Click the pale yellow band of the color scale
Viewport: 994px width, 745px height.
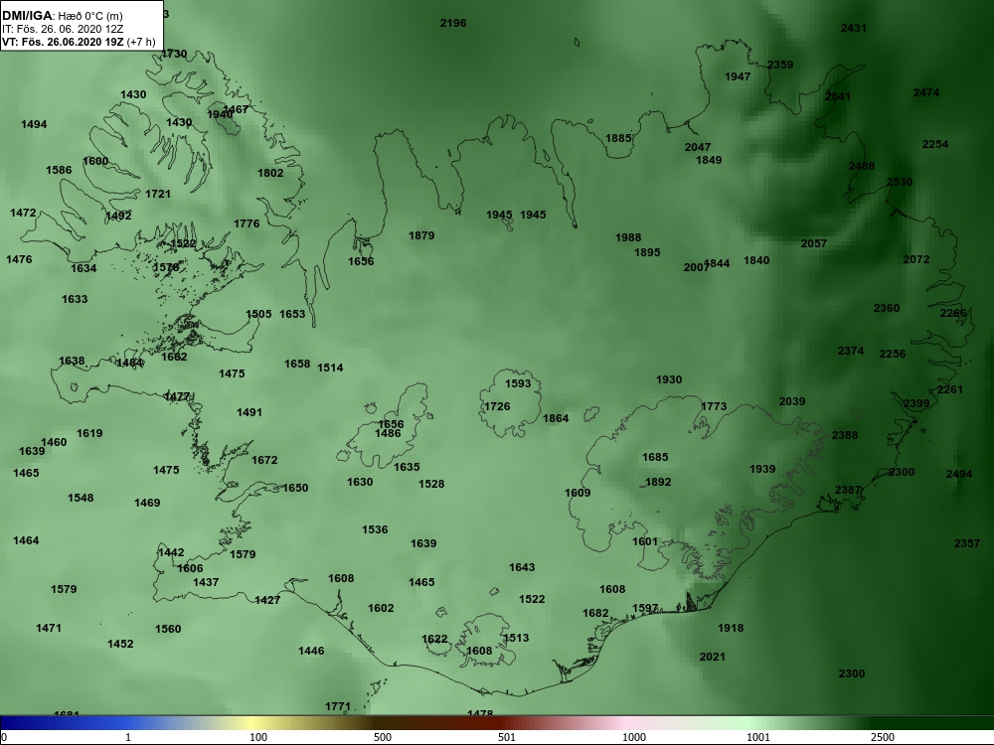coord(253,723)
